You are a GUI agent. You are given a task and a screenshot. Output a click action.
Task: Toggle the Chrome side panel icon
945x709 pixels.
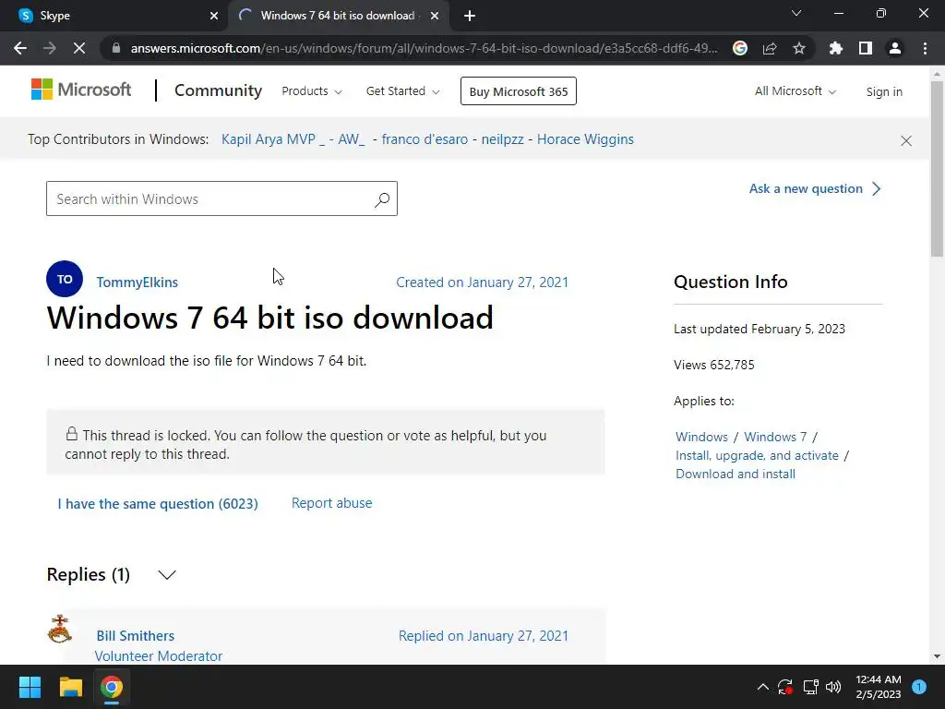pos(866,48)
